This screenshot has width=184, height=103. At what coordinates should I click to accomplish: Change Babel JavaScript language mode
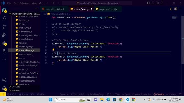[x=95, y=94]
